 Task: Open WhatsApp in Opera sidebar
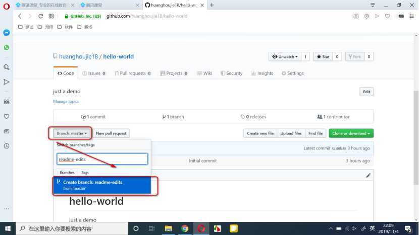tap(7, 47)
